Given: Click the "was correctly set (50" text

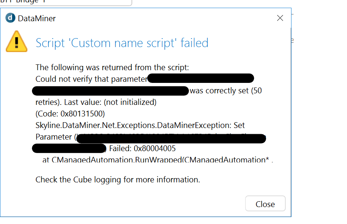Looking at the screenshot, I should 226,91.
